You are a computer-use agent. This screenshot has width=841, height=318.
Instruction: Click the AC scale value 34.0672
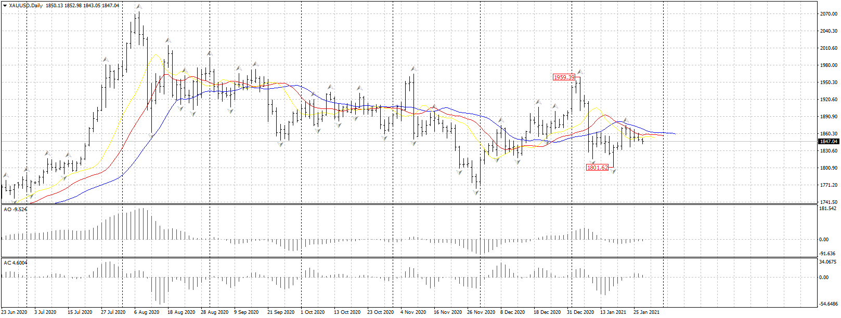pos(827,262)
